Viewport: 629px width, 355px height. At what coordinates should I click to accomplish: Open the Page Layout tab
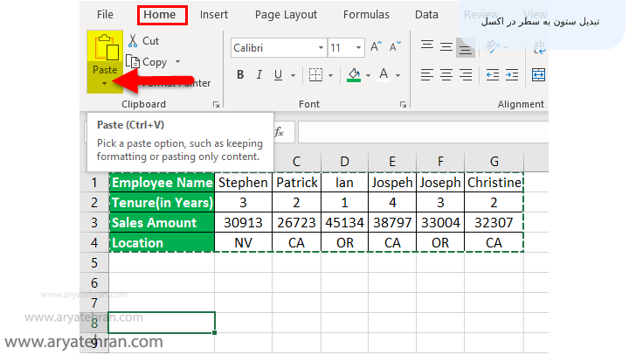click(286, 14)
